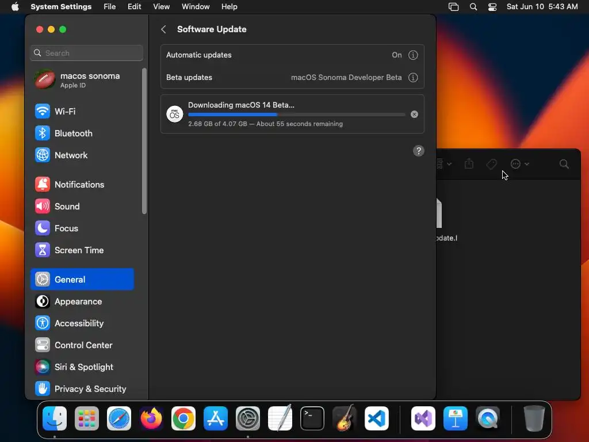Go to Control Center settings
This screenshot has width=589, height=442.
(x=82, y=345)
